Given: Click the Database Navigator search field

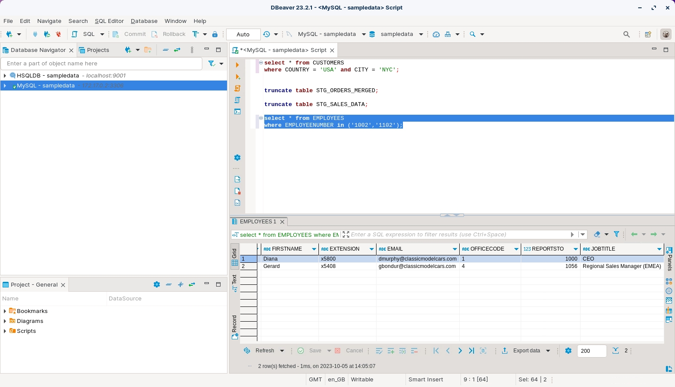Looking at the screenshot, I should [102, 64].
